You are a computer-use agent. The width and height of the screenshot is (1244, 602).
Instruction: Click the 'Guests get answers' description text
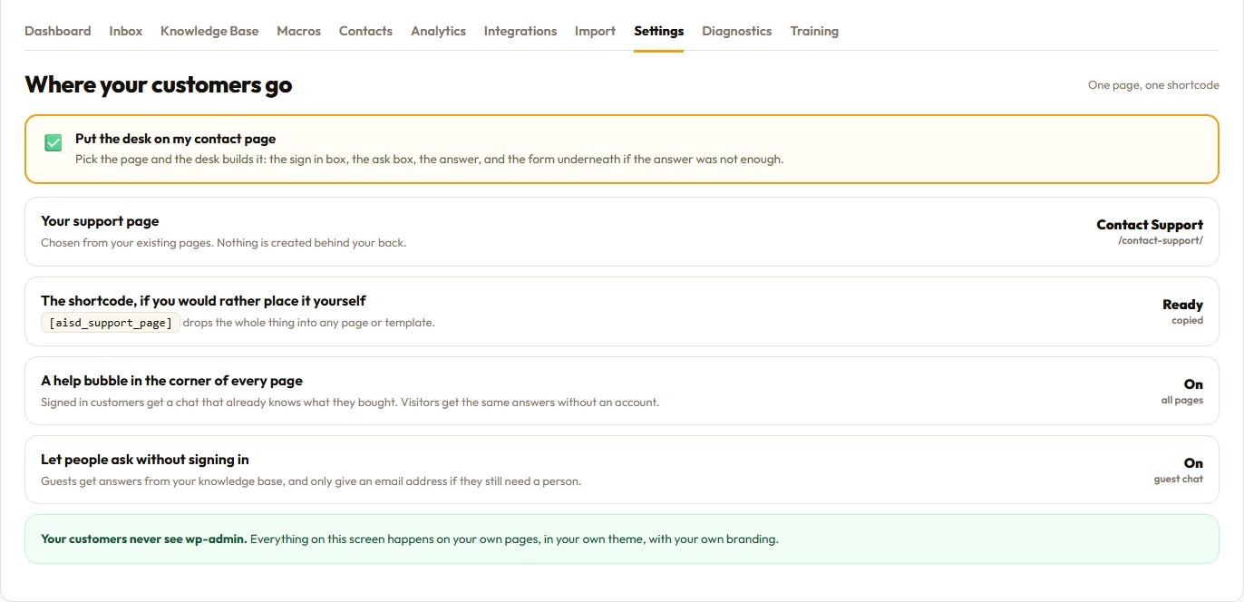(311, 481)
